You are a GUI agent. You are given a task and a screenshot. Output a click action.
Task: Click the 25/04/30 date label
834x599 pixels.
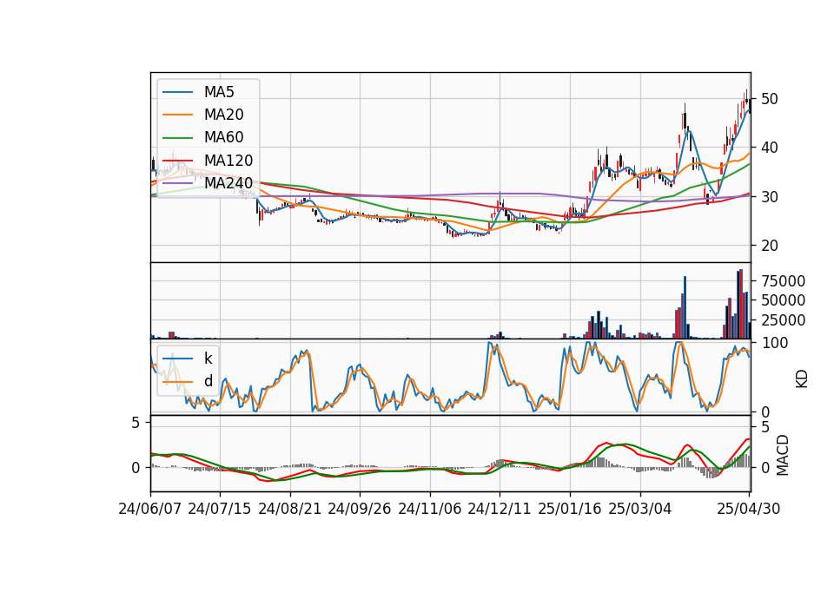click(749, 509)
